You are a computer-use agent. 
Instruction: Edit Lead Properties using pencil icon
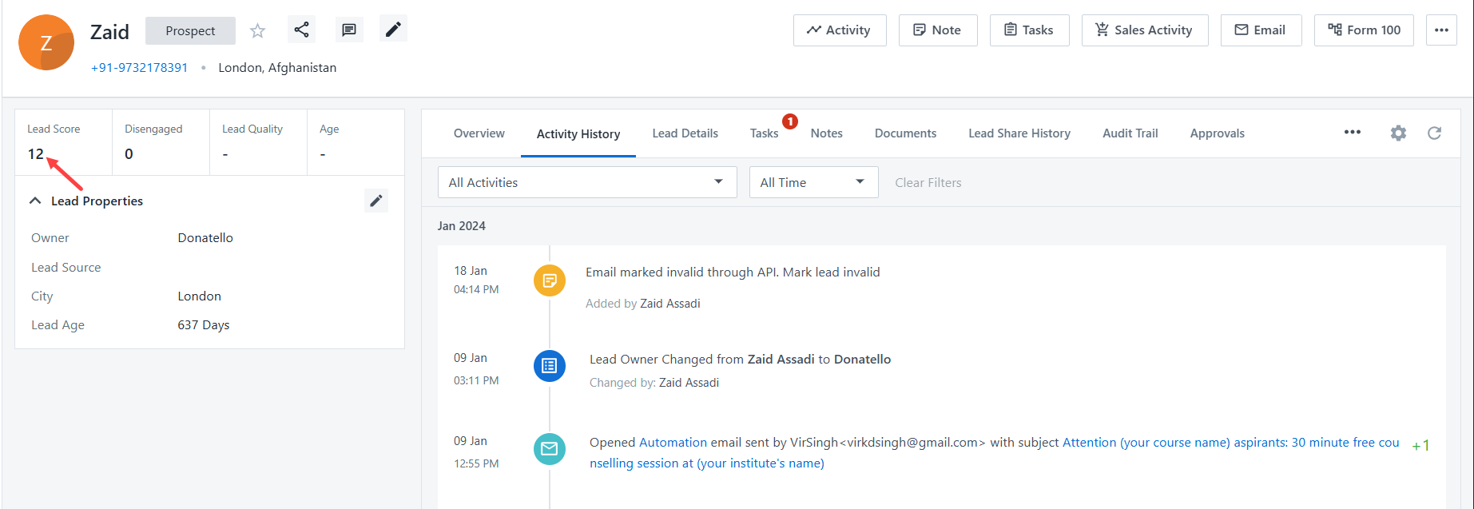point(376,201)
